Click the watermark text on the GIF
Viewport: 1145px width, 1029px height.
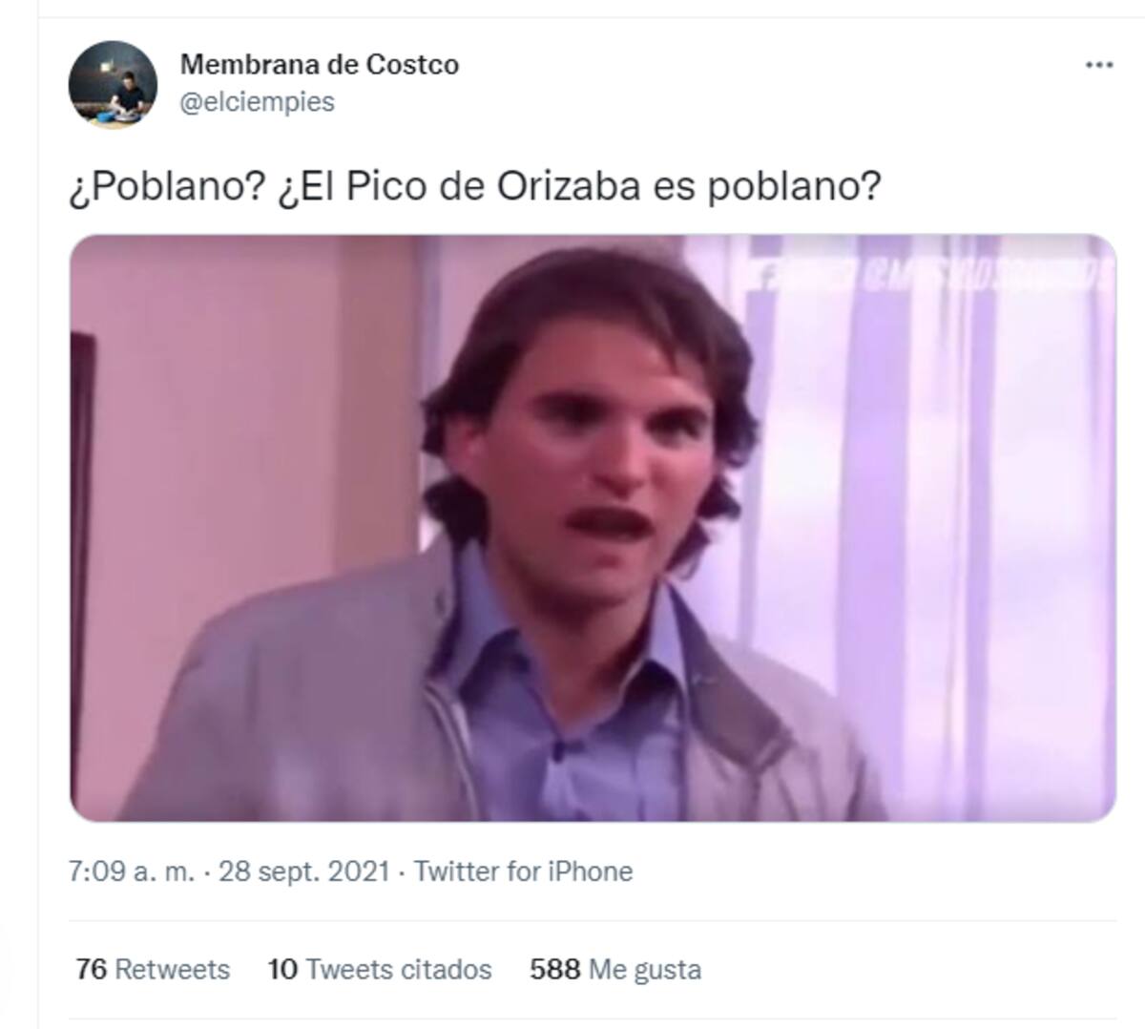[930, 276]
